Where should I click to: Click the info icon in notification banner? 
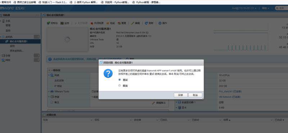click(x=50, y=59)
